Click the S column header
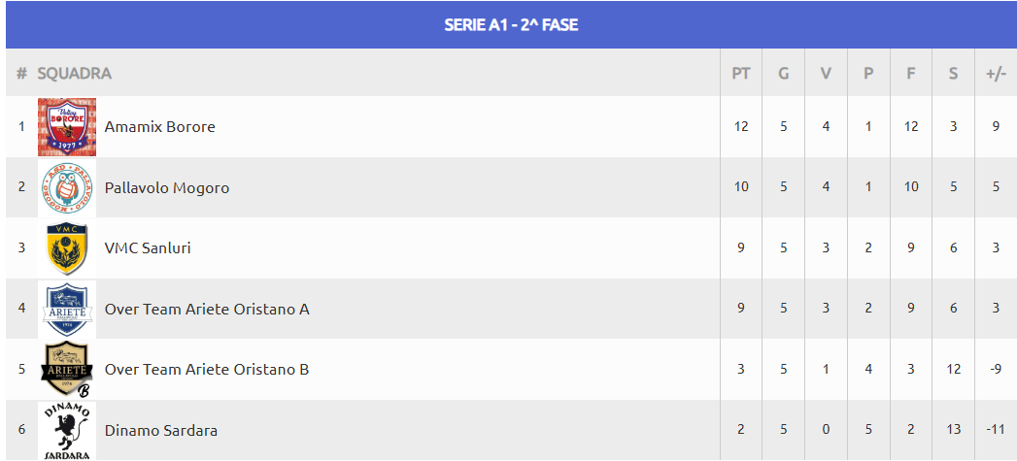This screenshot has width=1017, height=461. click(953, 73)
